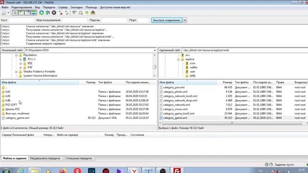The image size is (308, 173).
Task: Toggle transfer queue display
Action: (34, 13)
